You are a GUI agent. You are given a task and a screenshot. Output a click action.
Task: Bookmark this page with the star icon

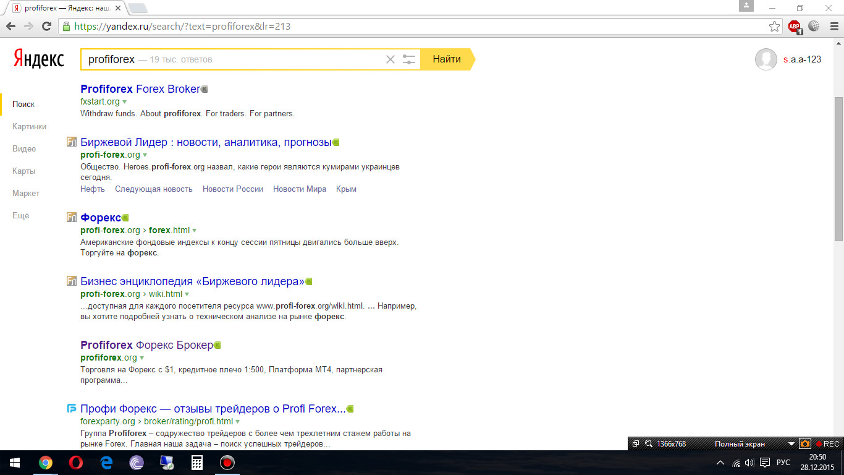click(x=774, y=27)
